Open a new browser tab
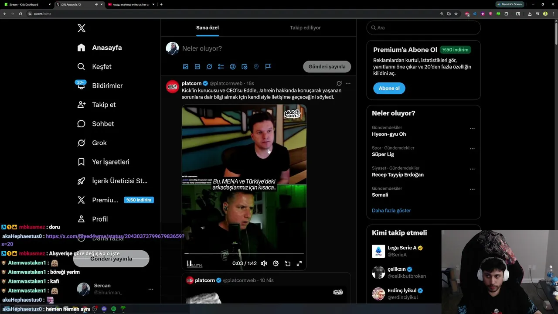 tap(161, 4)
